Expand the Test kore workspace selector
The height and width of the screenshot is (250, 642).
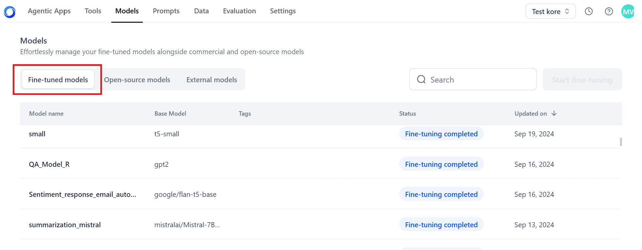550,11
